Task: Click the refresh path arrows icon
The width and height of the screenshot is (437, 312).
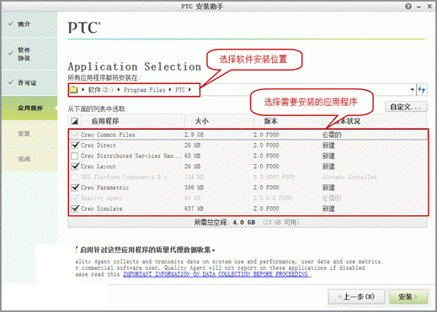Action: pyautogui.click(x=422, y=90)
